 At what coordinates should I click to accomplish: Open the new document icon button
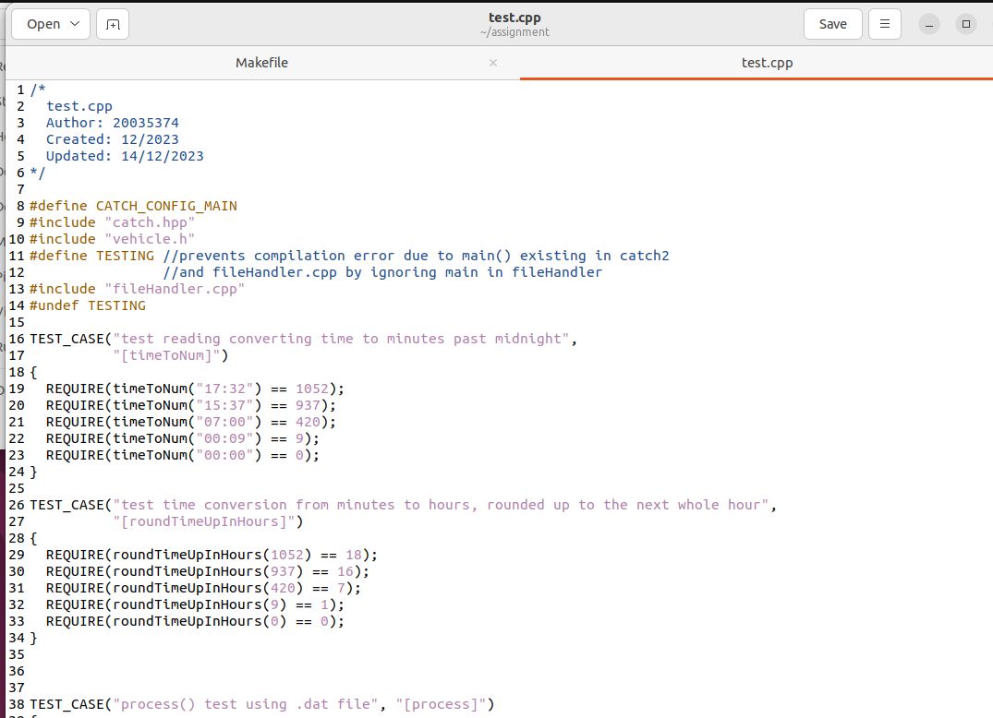113,24
